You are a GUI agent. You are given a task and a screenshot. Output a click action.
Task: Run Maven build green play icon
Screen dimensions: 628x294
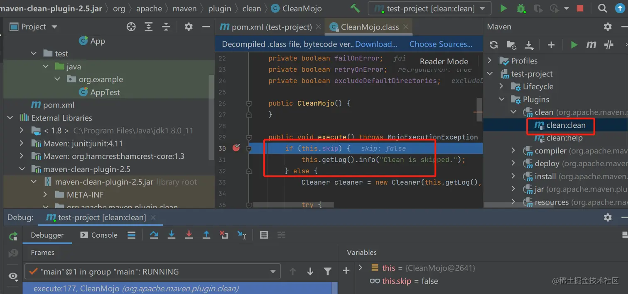pos(574,45)
